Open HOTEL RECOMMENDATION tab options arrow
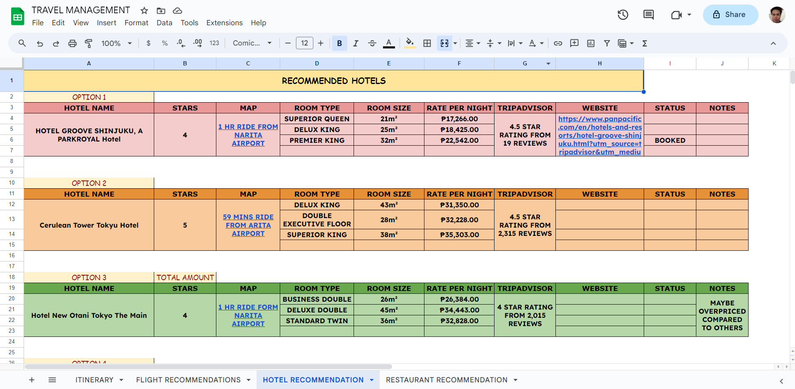 click(x=372, y=380)
